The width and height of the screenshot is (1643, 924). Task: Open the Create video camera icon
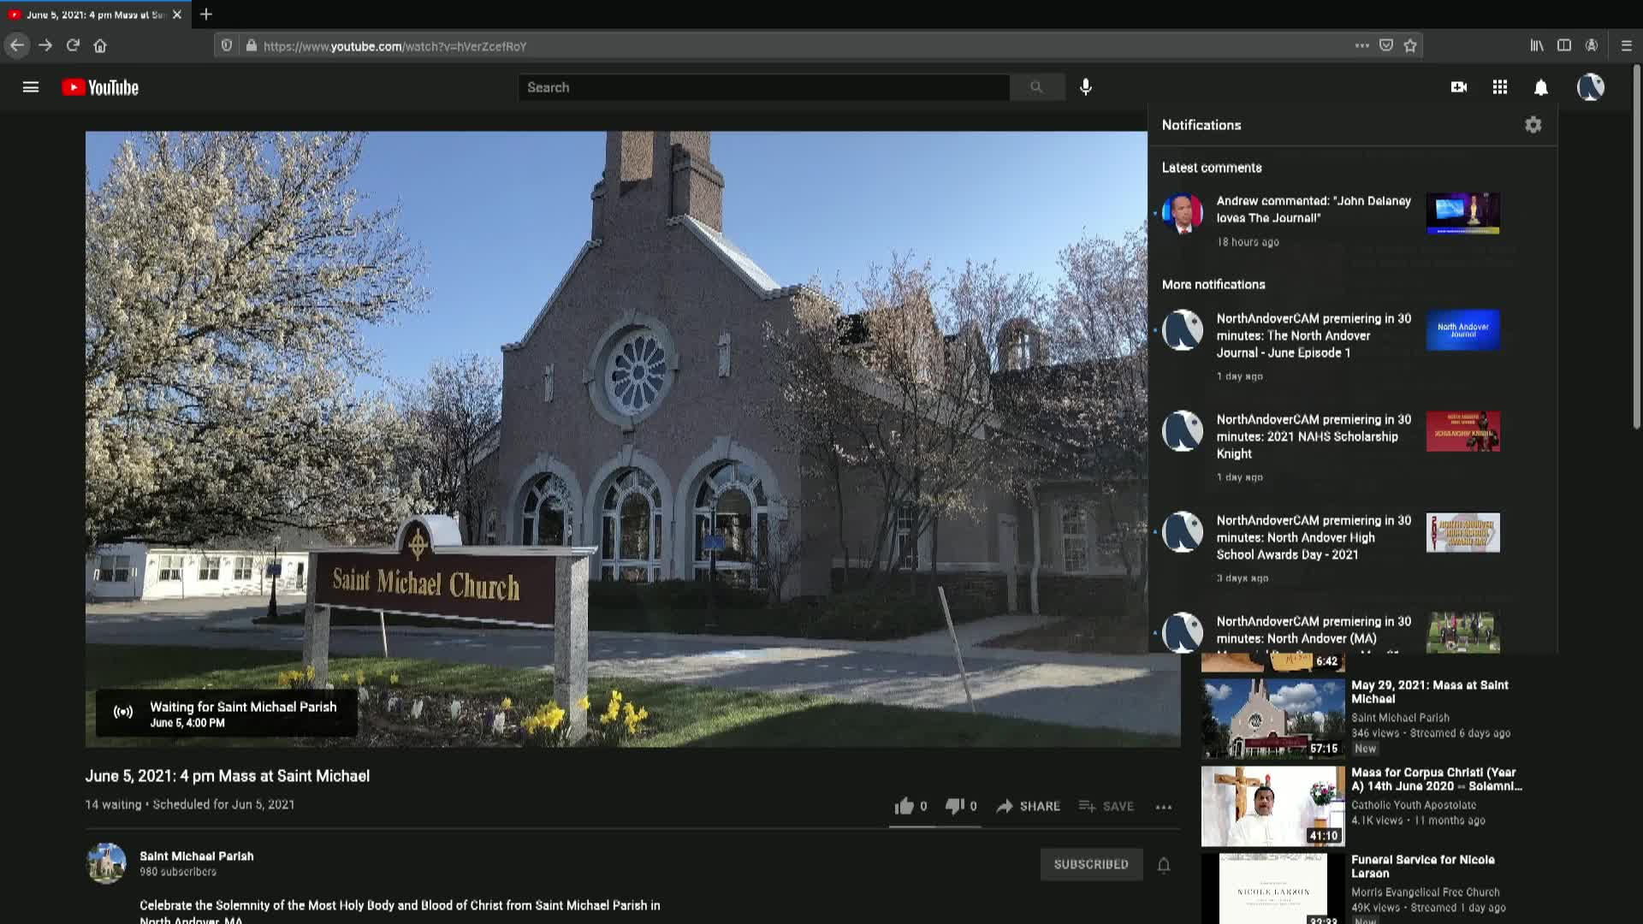pyautogui.click(x=1459, y=87)
